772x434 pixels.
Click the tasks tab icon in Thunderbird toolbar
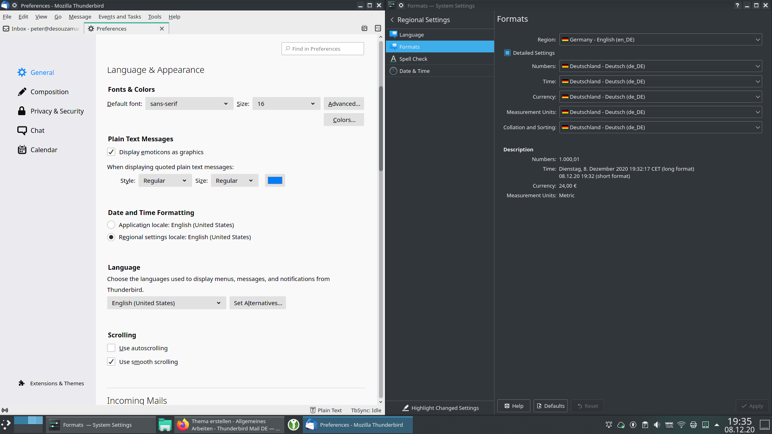tap(378, 28)
